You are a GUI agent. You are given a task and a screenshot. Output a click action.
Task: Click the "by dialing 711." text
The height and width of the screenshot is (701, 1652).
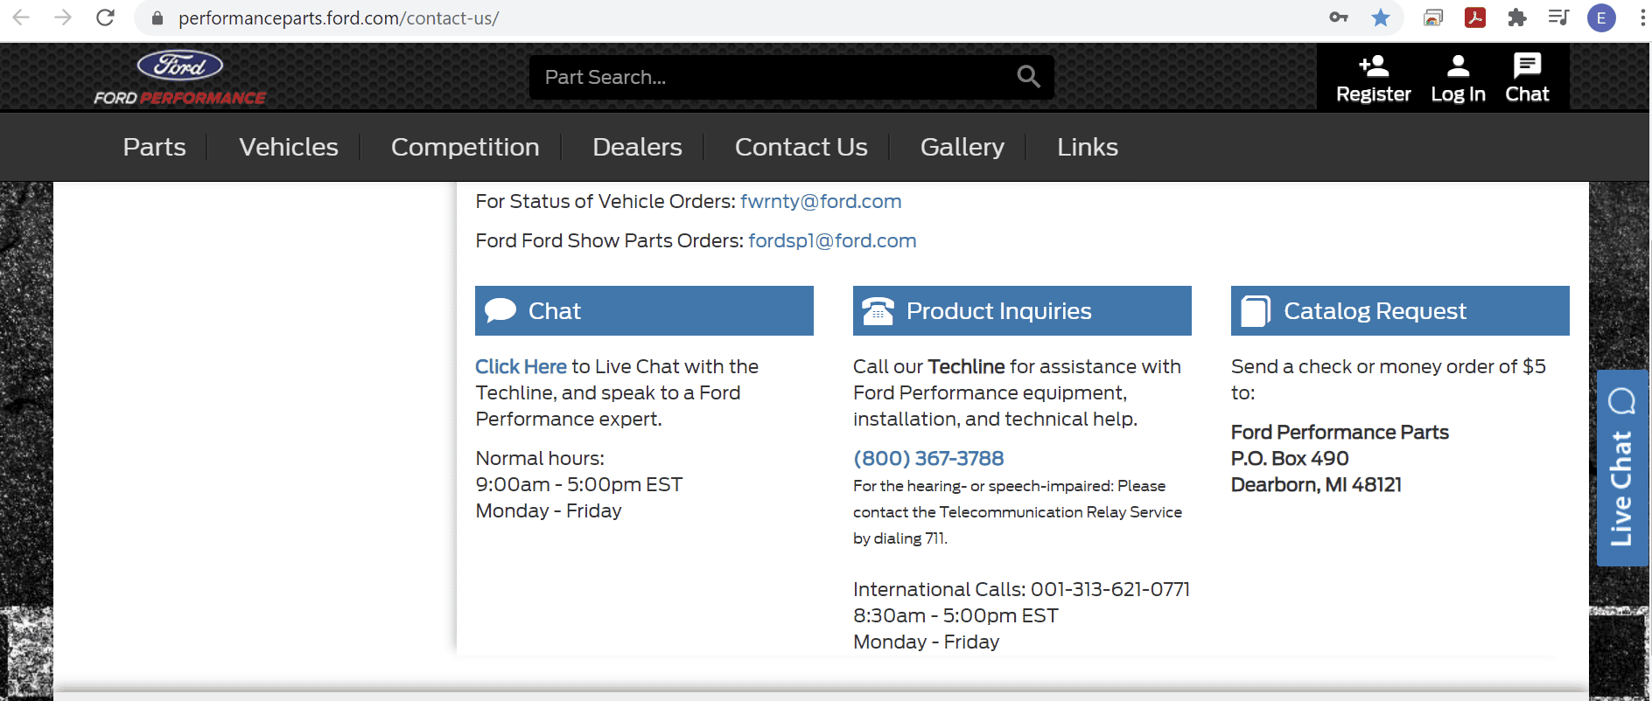(x=900, y=538)
